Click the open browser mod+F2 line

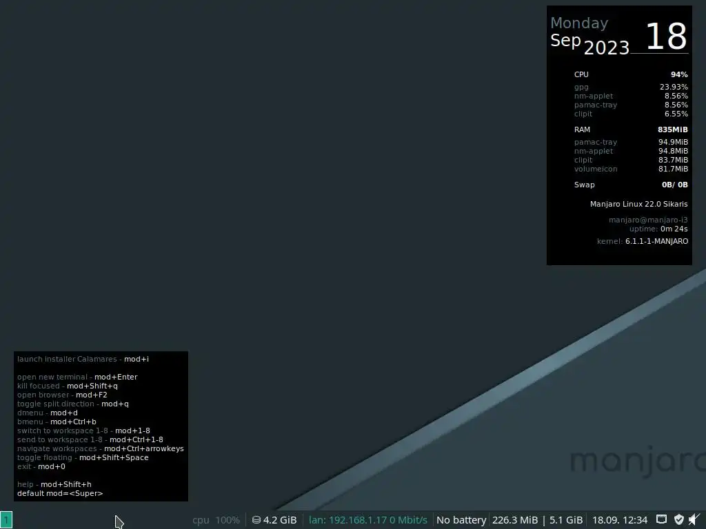tap(62, 395)
